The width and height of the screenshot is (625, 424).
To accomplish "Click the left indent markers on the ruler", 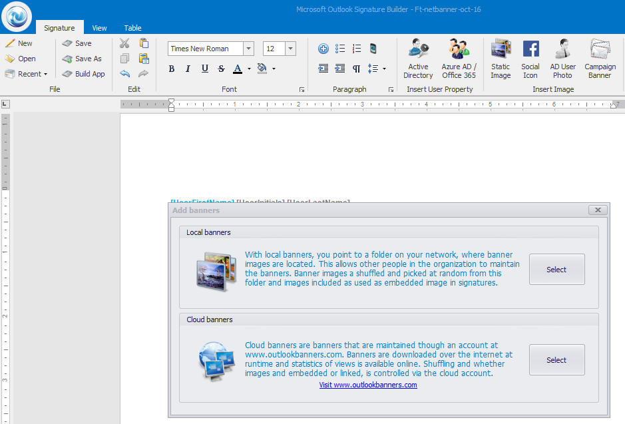I will (172, 105).
